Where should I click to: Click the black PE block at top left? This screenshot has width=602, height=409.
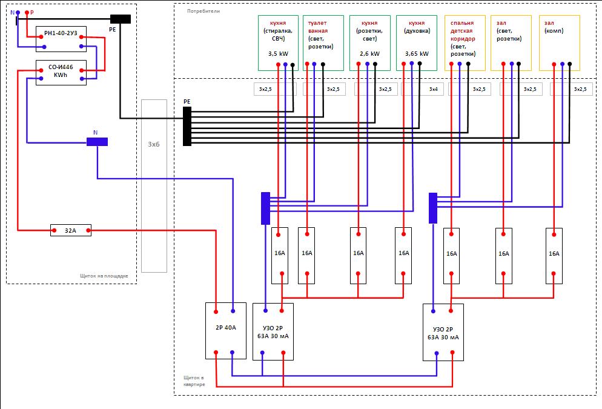[121, 19]
